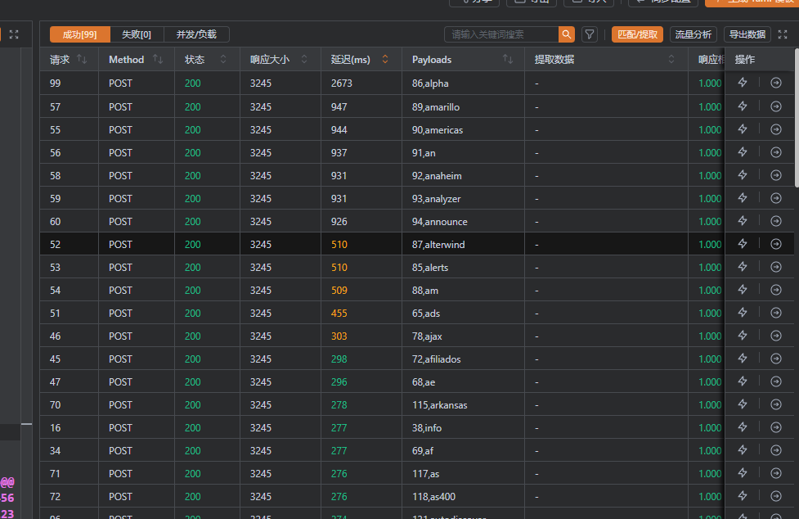Viewport: 799px width, 519px height.
Task: Click the arrow-circle icon for 65,ads row
Action: pos(776,313)
